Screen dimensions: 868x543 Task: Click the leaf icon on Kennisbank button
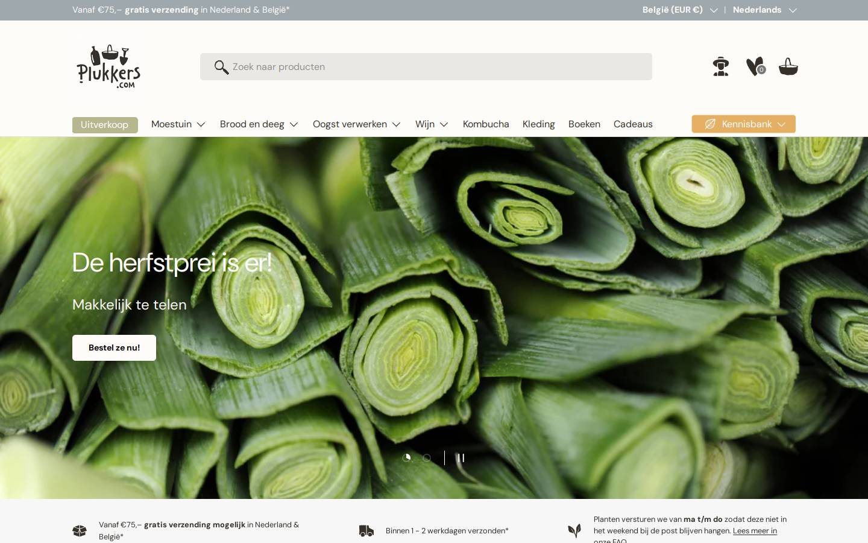click(710, 124)
